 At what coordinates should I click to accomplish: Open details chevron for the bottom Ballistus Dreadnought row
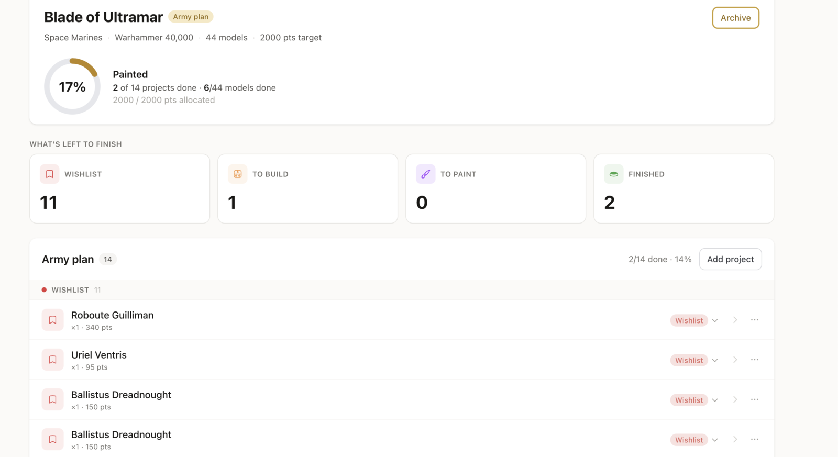tap(735, 439)
